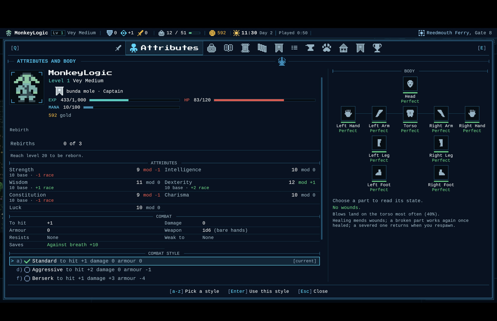Click the [Esc] Close hint
Viewport: 497px width, 321px height.
[x=313, y=291]
